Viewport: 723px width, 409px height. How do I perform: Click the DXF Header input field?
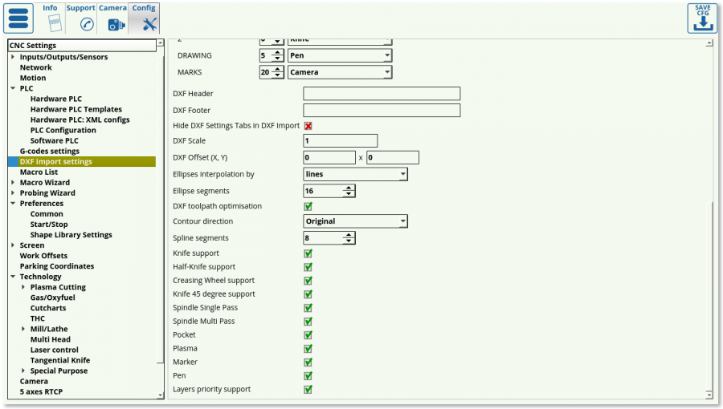(x=381, y=94)
